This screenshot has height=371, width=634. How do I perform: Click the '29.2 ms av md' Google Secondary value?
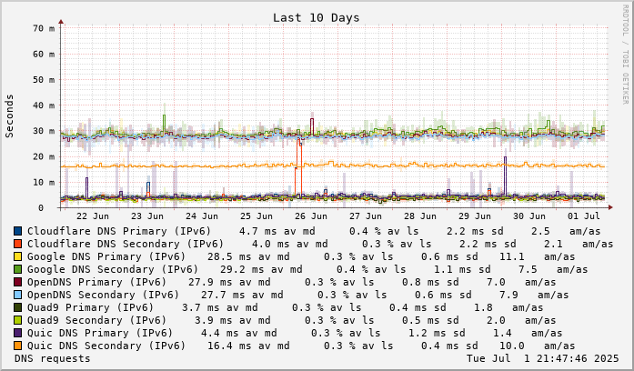pos(261,269)
